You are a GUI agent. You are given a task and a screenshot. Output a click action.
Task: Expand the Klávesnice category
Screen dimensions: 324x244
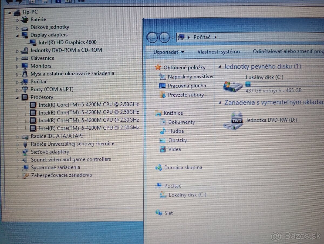click(18, 59)
